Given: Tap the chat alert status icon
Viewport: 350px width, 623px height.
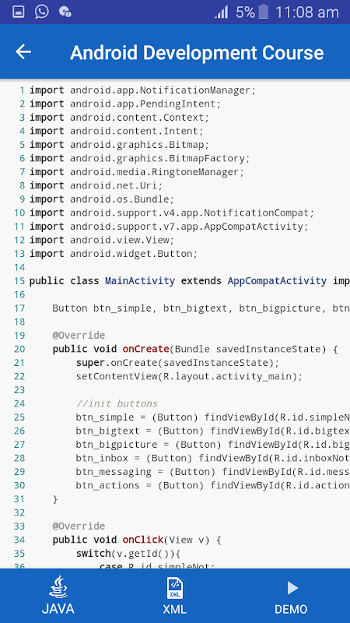Looking at the screenshot, I should tap(65, 12).
